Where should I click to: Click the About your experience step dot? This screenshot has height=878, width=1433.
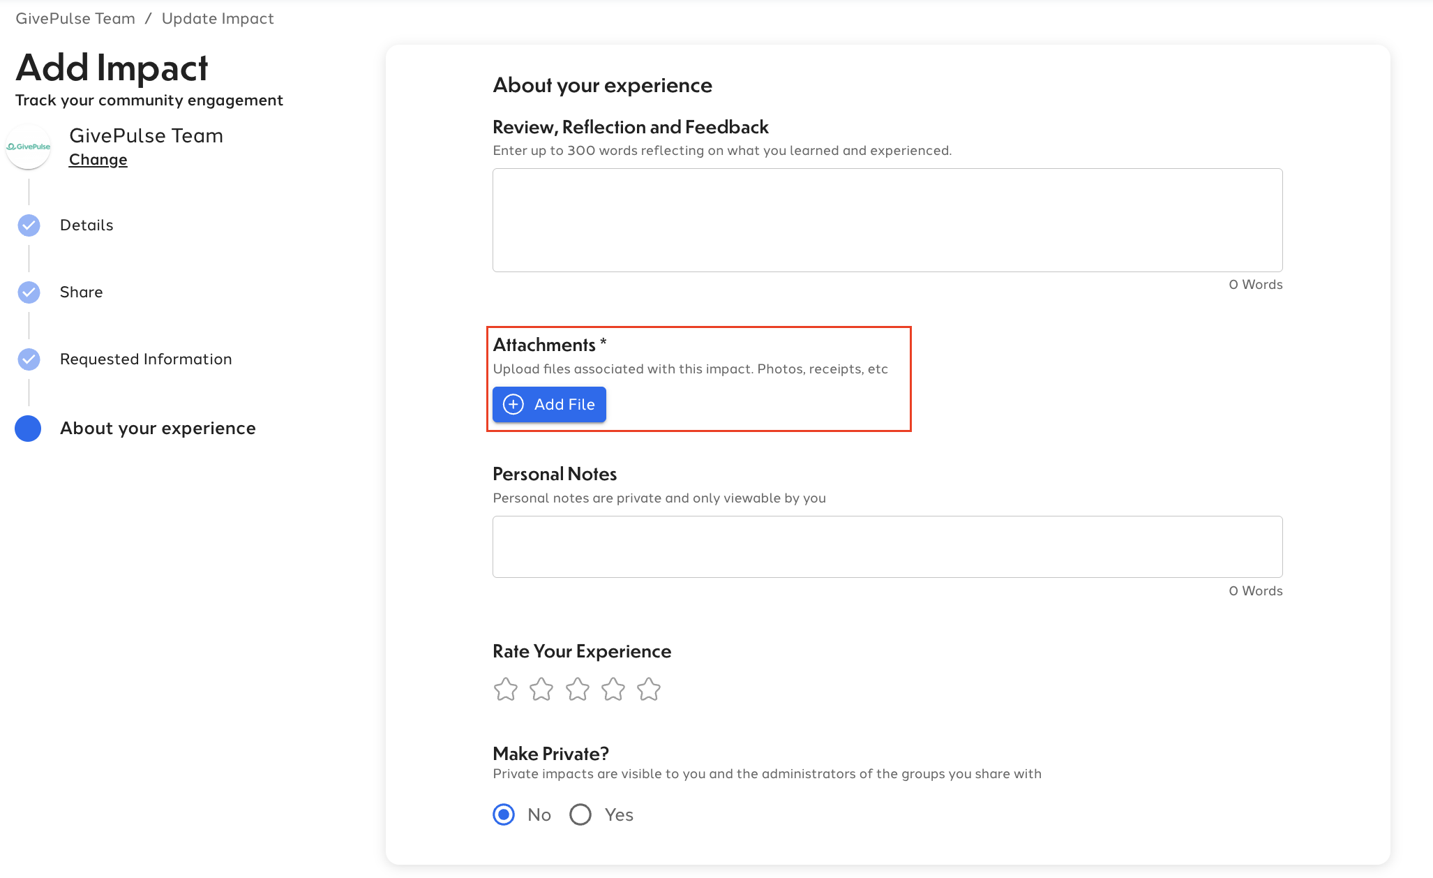click(x=28, y=429)
